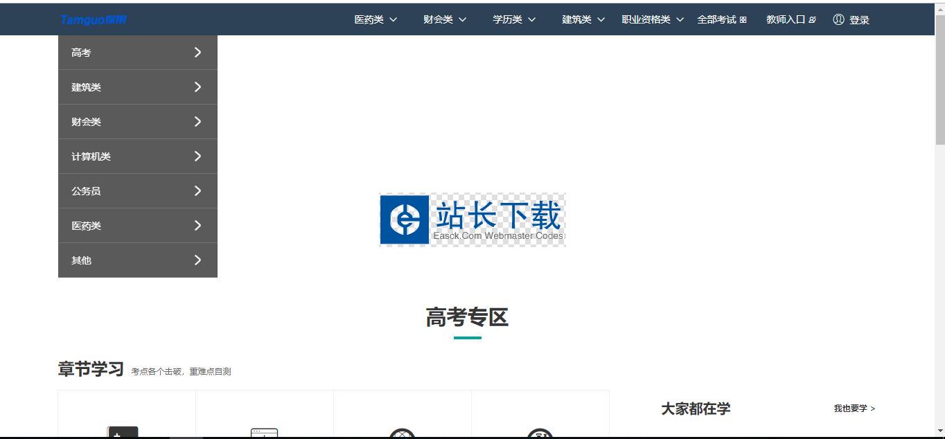This screenshot has height=439, width=945.
Task: Click the globe icon in third chapter card
Action: 402,433
